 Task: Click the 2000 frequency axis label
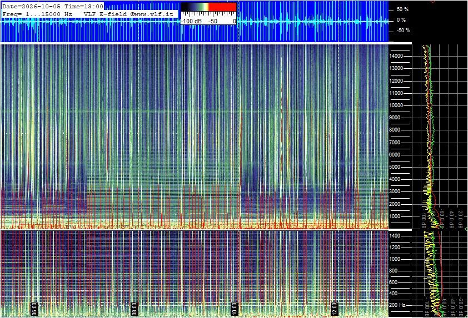pos(395,204)
